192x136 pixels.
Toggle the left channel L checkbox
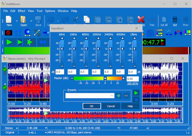point(5,70)
